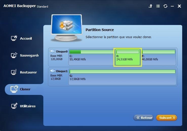Select partition E: 24,51GB Ntfs
The image size is (187, 131).
click(127, 57)
